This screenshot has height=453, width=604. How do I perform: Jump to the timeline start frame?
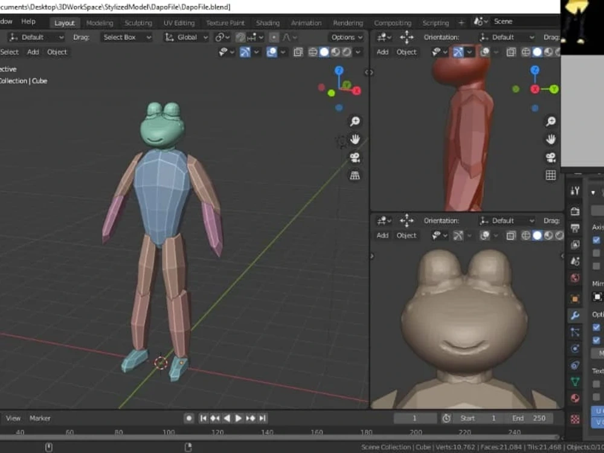click(x=203, y=419)
